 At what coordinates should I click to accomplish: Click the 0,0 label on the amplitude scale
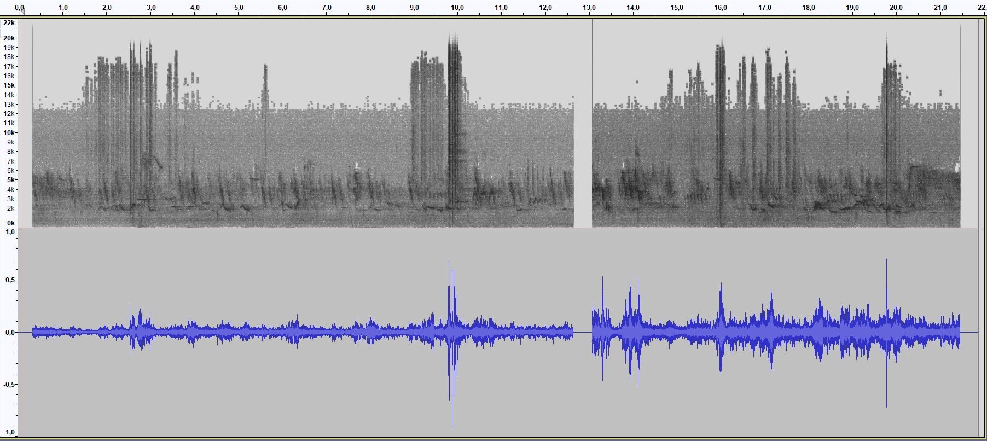[x=10, y=332]
